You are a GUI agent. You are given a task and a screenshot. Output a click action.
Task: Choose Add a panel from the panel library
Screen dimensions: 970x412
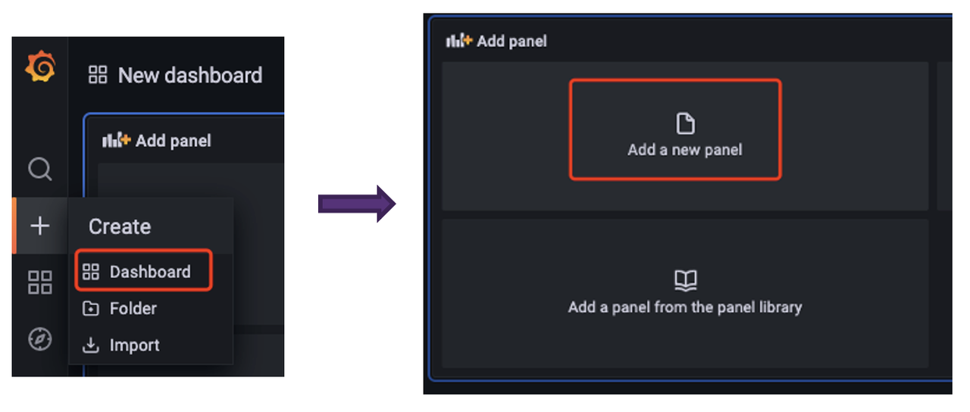click(685, 306)
